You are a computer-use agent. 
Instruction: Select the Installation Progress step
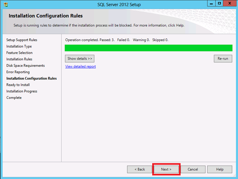pos(22,91)
